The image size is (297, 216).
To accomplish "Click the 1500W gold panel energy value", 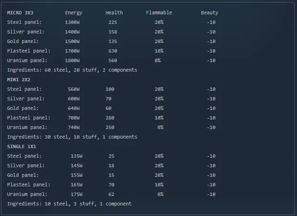I will coord(72,41).
